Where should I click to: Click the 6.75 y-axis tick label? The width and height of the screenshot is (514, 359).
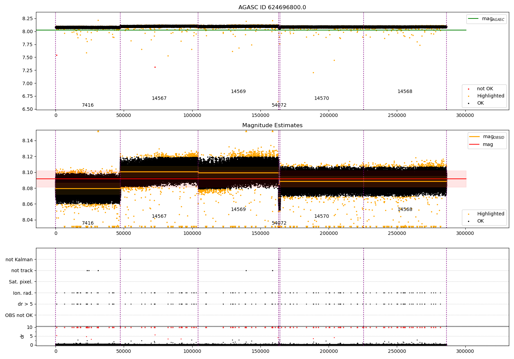tap(27, 96)
